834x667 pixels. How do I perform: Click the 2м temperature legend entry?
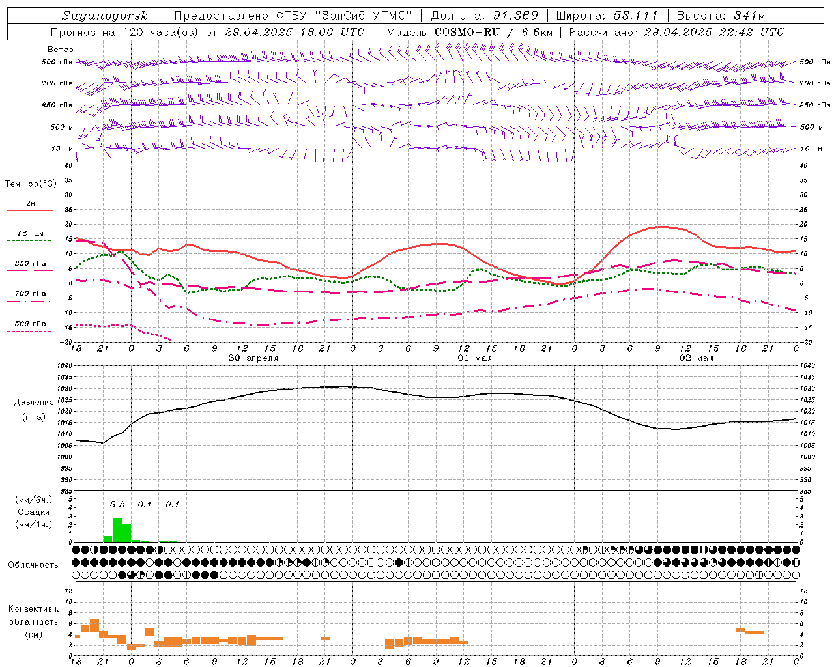31,204
